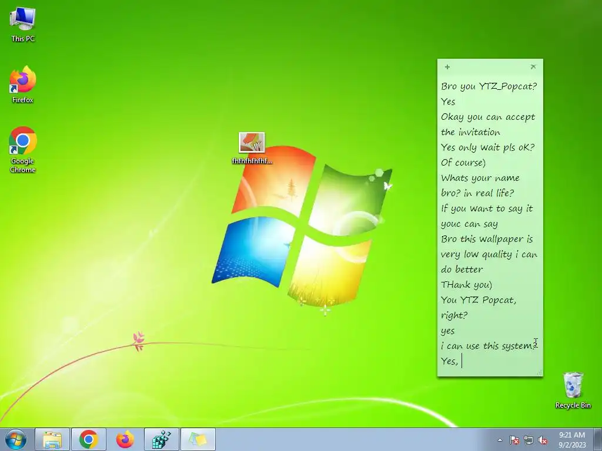Open Chrome from the taskbar
Viewport: 602px width, 451px height.
click(89, 439)
